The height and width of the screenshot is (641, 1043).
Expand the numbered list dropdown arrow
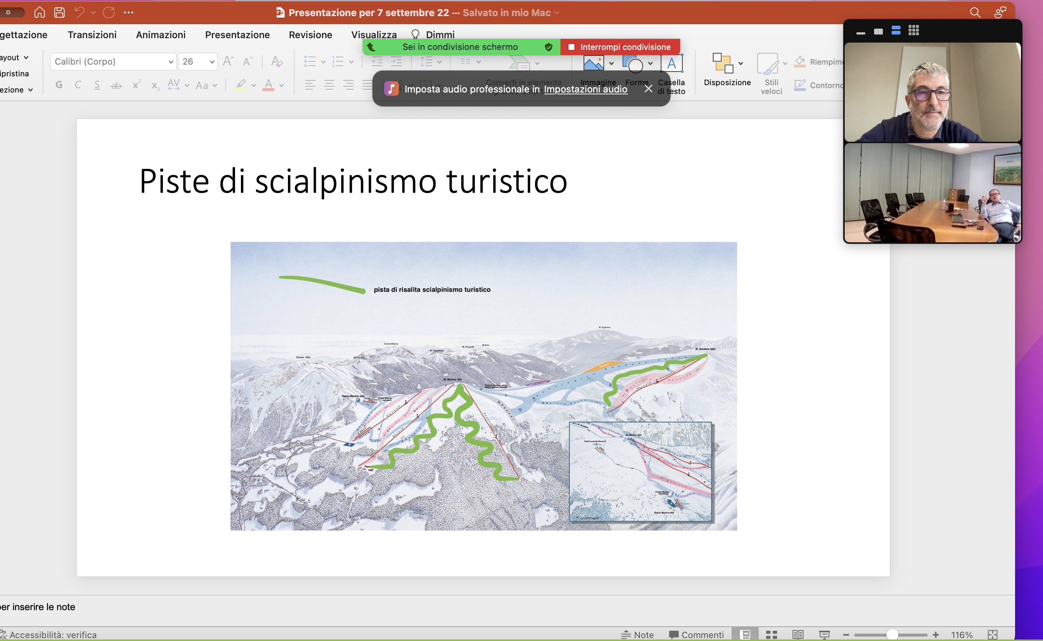pyautogui.click(x=351, y=62)
